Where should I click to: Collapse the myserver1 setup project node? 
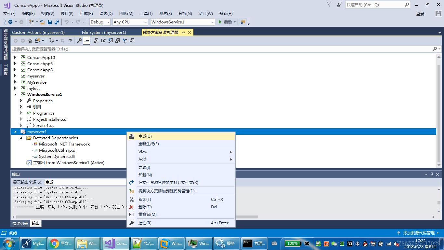click(15, 132)
